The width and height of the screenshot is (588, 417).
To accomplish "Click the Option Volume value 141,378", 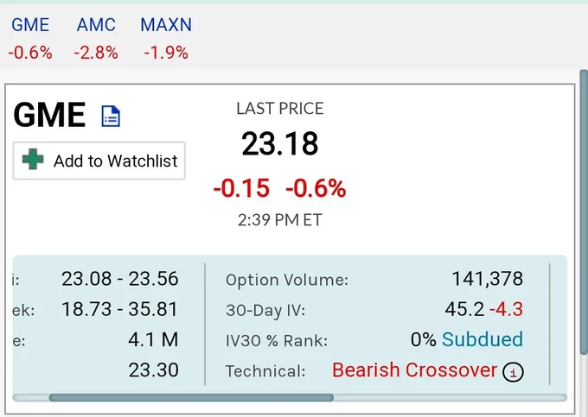I will [488, 279].
